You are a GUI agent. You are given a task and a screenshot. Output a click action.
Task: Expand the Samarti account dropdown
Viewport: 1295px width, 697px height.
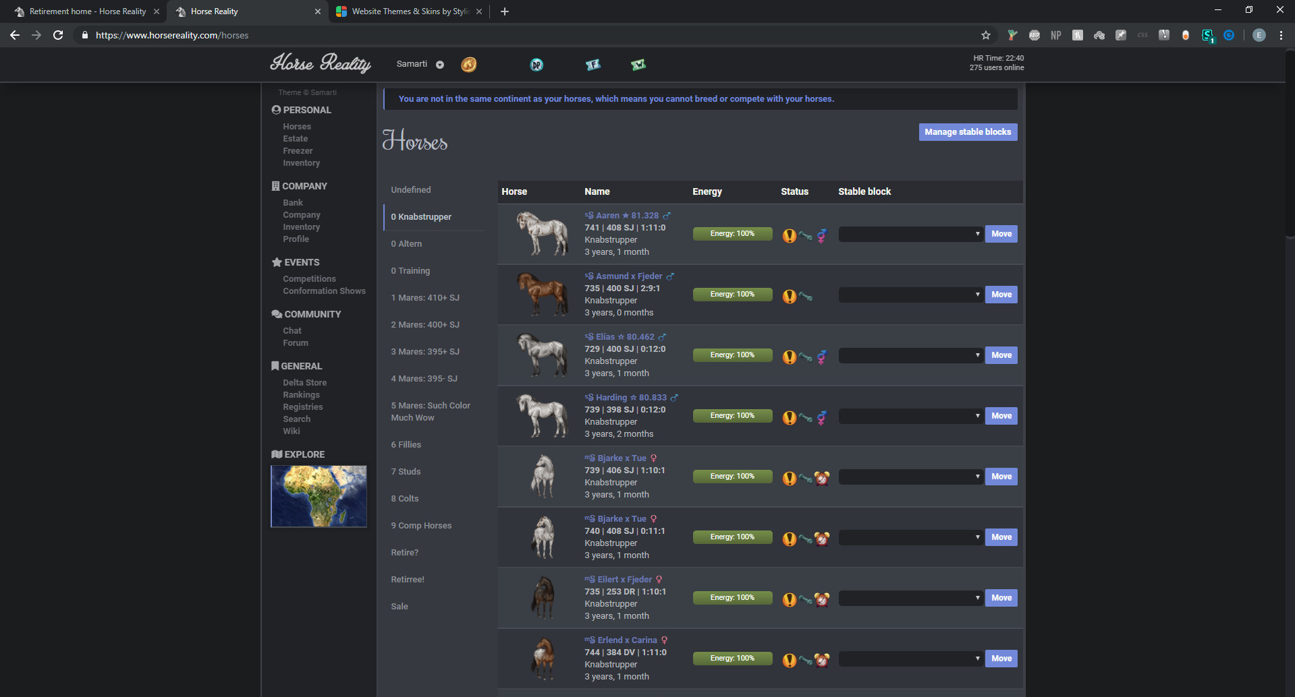tap(439, 64)
